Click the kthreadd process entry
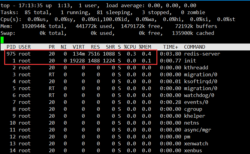This screenshot has height=154, width=250. [x=196, y=68]
